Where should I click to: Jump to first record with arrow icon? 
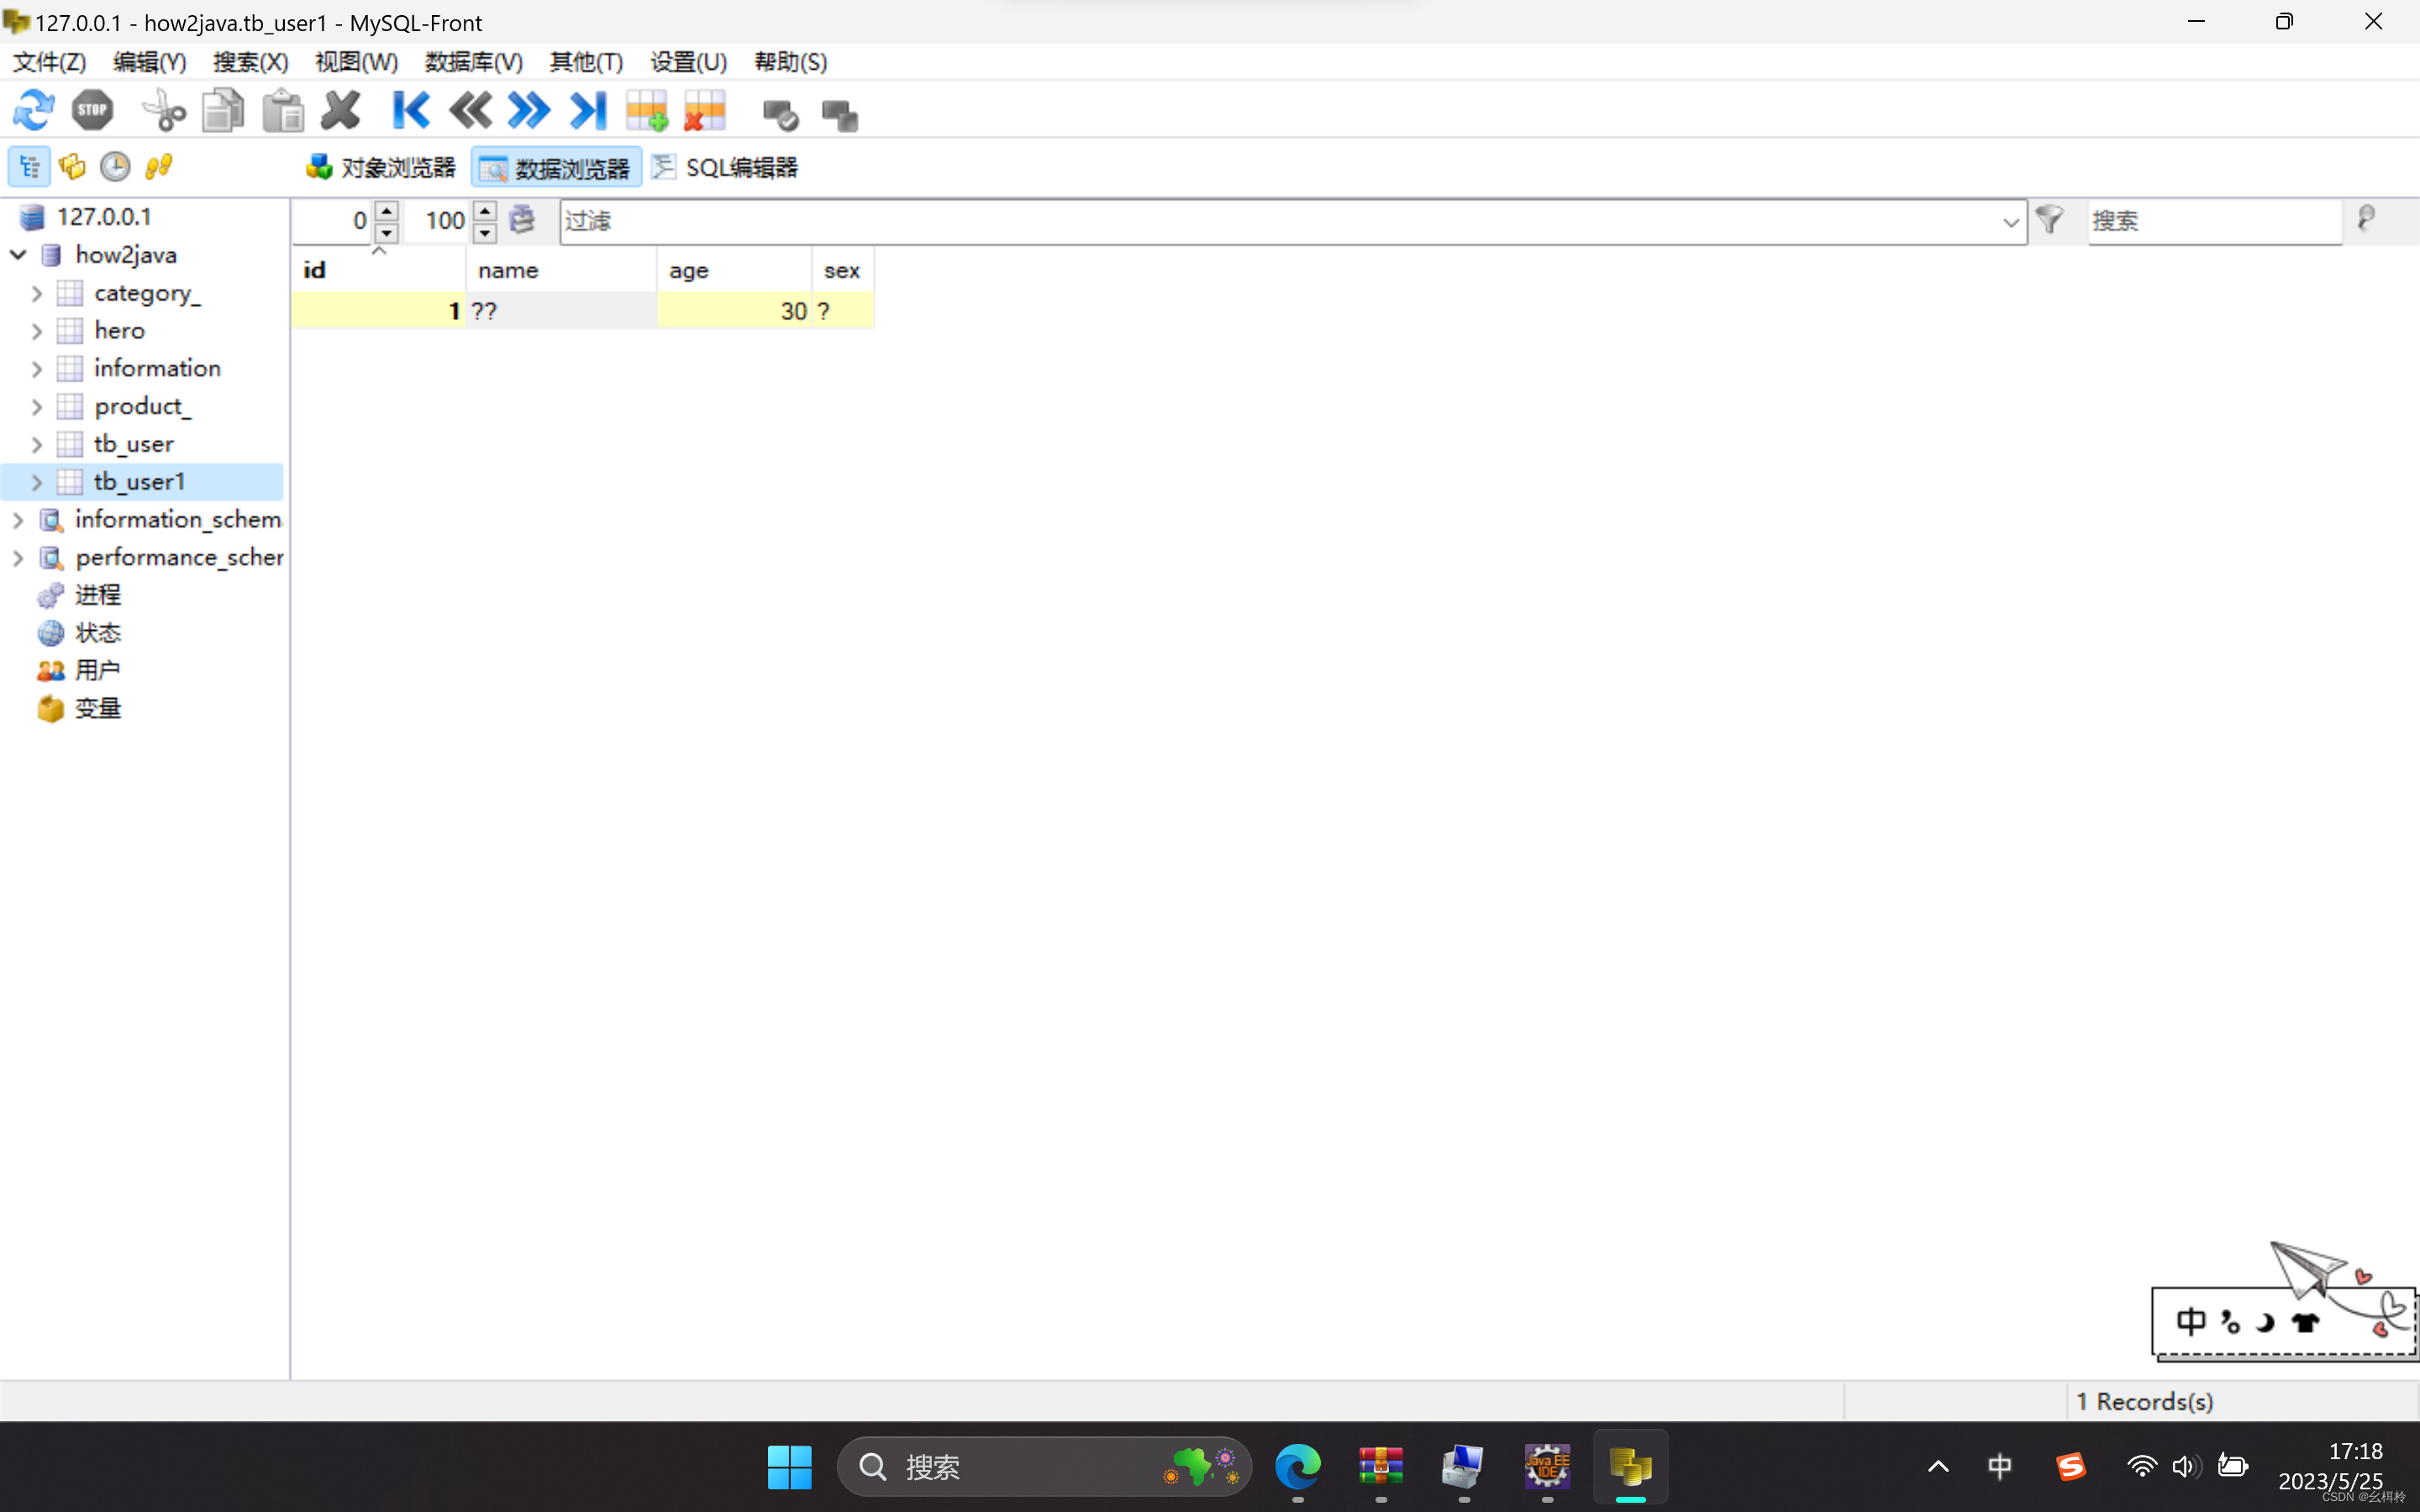point(410,111)
